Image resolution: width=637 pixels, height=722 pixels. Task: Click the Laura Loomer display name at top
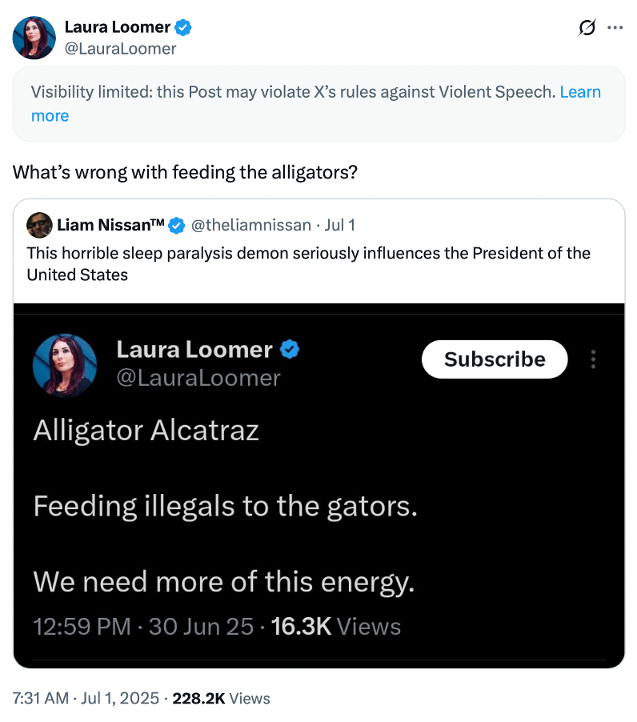click(x=117, y=27)
